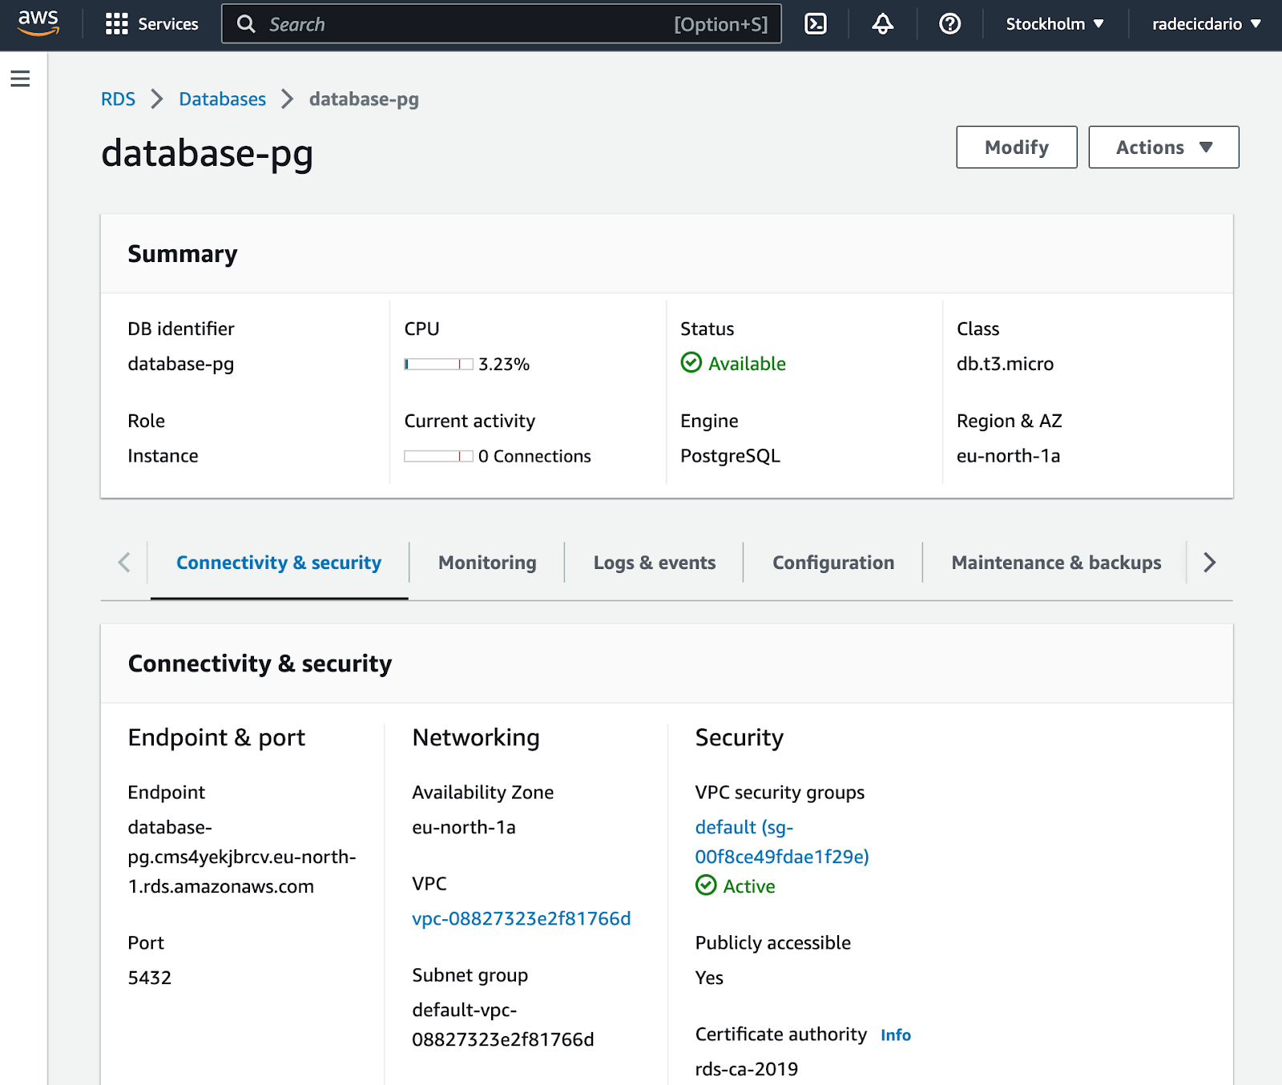
Task: Click the Publicly accessible Yes value
Action: pyautogui.click(x=709, y=978)
